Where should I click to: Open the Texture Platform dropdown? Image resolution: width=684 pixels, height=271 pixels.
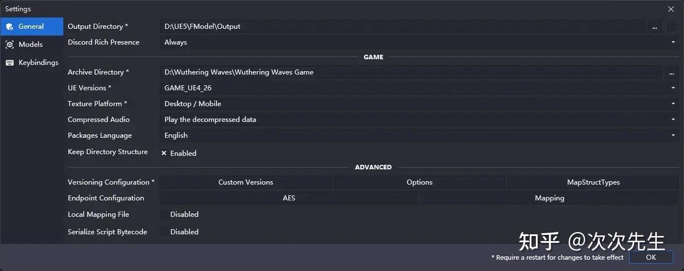(418, 104)
